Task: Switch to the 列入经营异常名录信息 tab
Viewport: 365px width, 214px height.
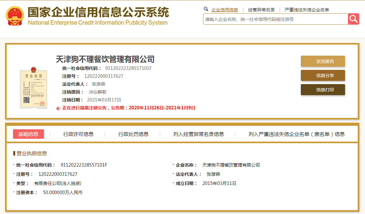Action: pyautogui.click(x=198, y=134)
